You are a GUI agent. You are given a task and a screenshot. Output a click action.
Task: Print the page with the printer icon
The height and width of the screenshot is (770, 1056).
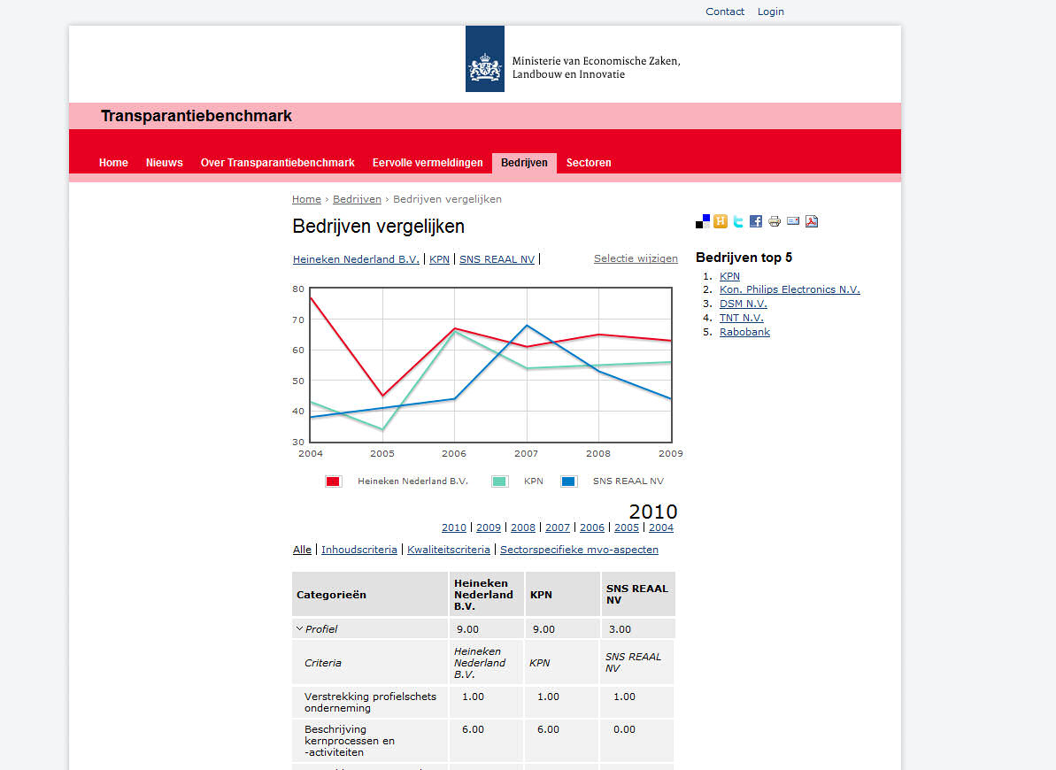775,221
